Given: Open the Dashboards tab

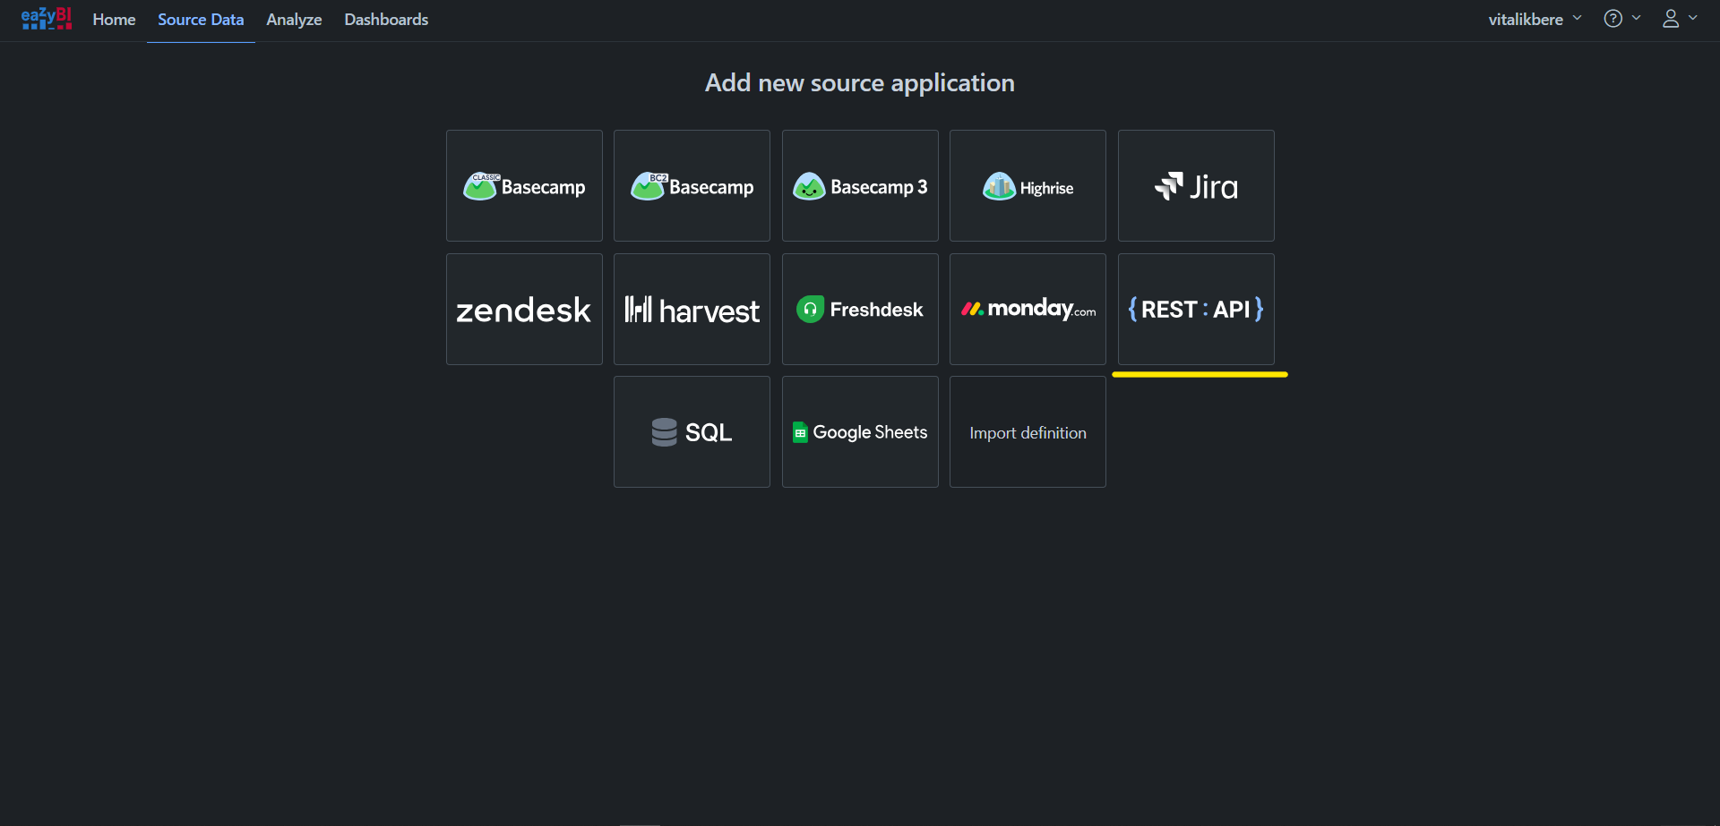Looking at the screenshot, I should coord(386,20).
